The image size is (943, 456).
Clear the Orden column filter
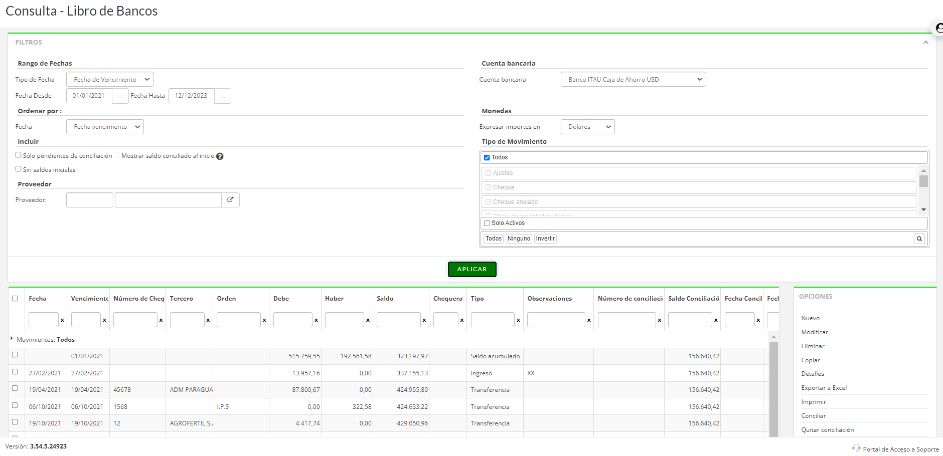click(x=264, y=320)
